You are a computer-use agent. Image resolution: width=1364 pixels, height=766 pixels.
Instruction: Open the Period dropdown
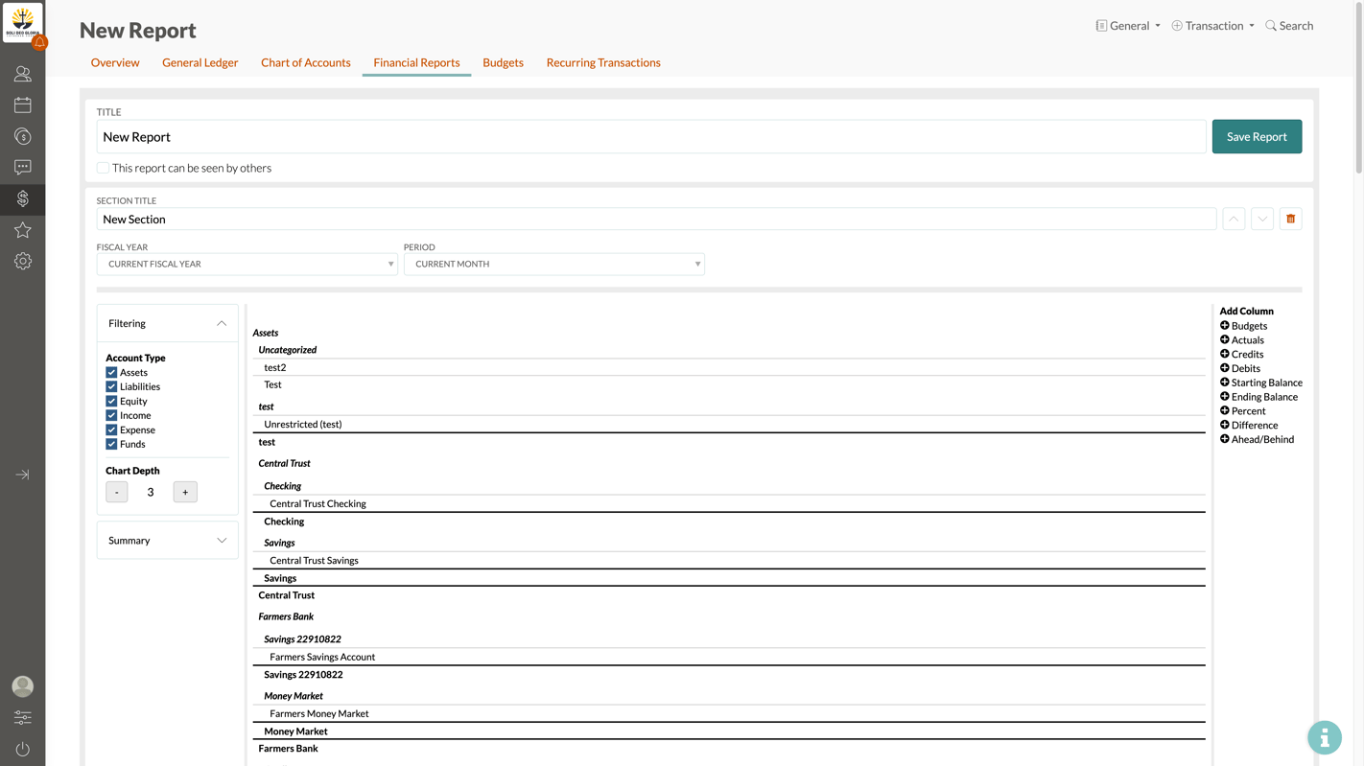(553, 264)
